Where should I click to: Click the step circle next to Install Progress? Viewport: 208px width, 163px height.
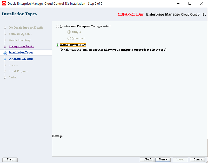5,71
